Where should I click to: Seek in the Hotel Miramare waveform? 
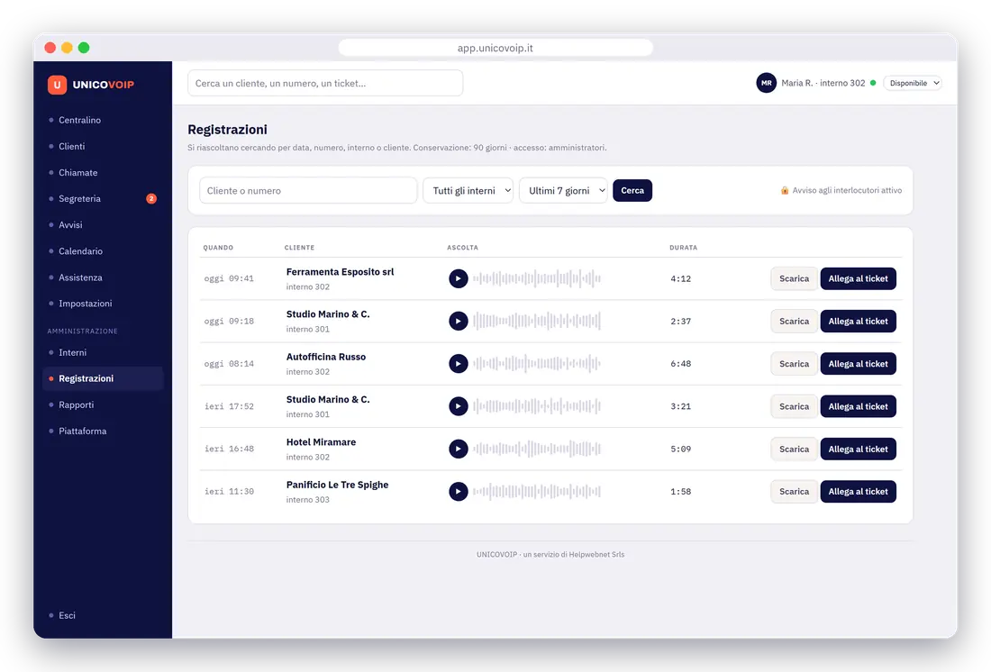click(537, 449)
